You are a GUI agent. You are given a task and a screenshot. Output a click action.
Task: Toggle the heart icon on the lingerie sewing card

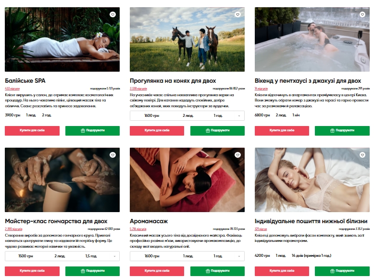point(362,155)
